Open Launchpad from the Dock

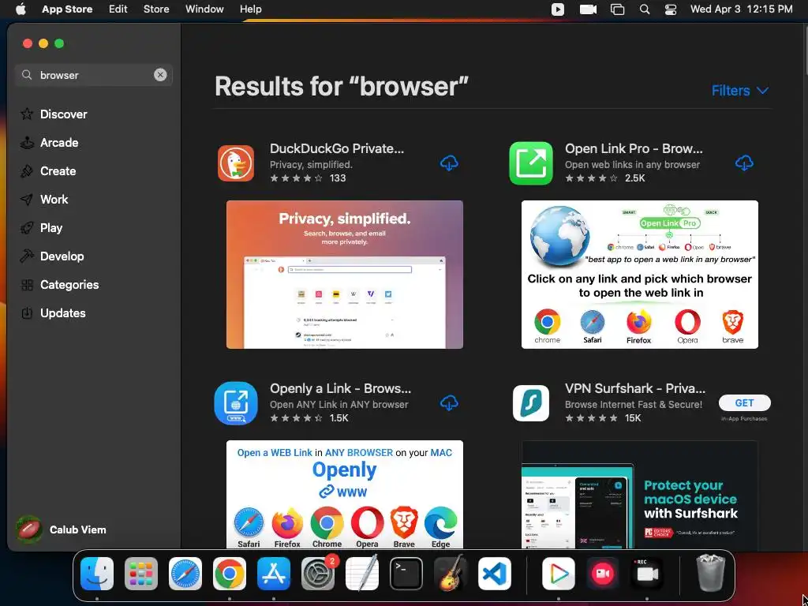pyautogui.click(x=141, y=573)
